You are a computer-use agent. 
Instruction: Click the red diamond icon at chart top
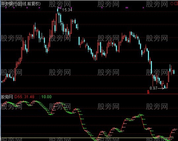[172, 4]
